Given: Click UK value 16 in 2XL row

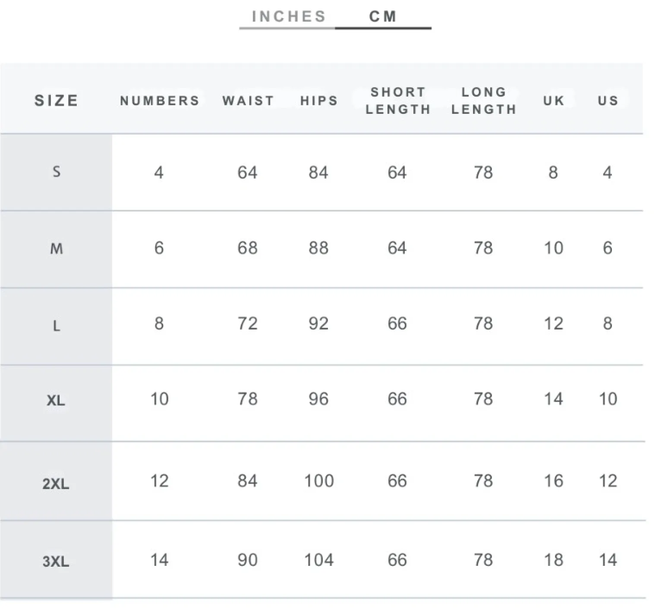Looking at the screenshot, I should pyautogui.click(x=554, y=481).
